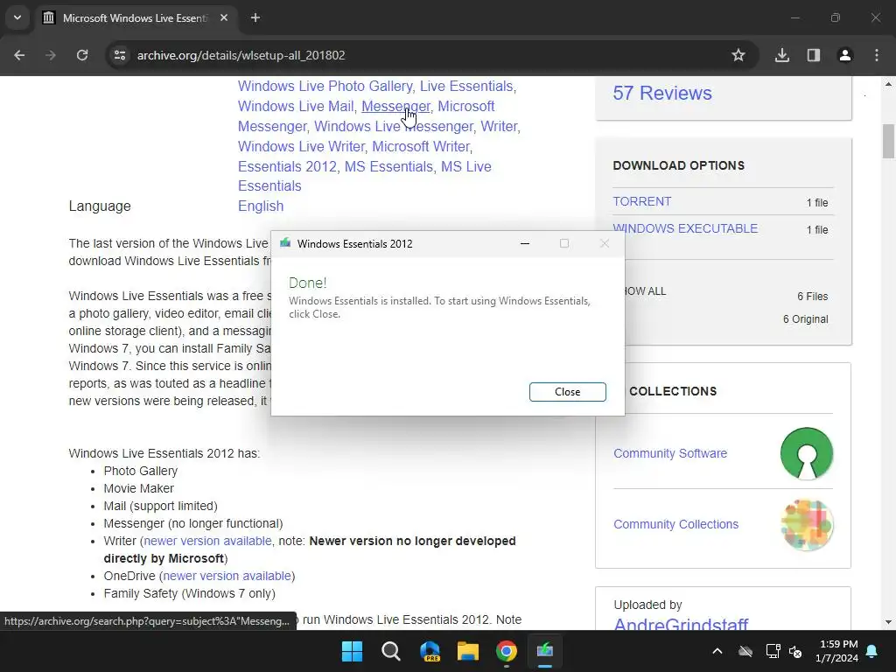896x672 pixels.
Task: Open the Essentials 2012 topic link
Action: tap(287, 166)
